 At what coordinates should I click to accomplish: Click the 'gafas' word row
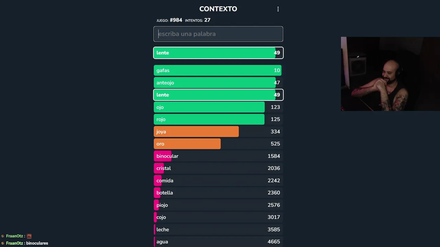[218, 70]
